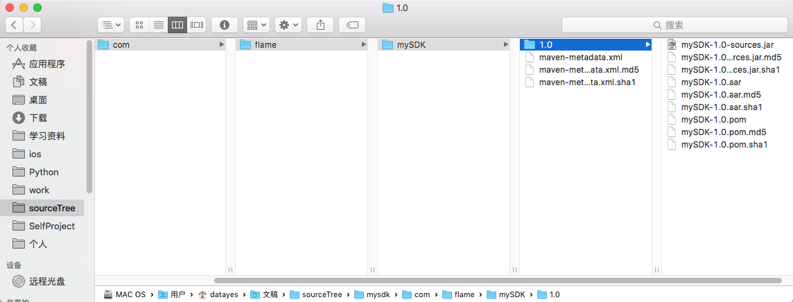Select maven-met…ta.xml.sha1 file

click(x=586, y=82)
